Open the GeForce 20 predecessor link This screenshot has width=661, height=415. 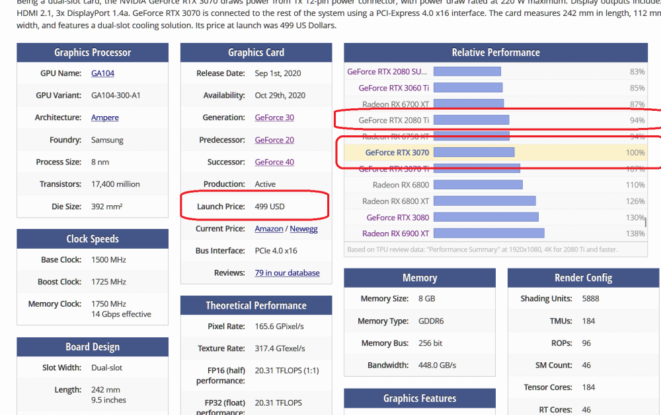pyautogui.click(x=274, y=140)
